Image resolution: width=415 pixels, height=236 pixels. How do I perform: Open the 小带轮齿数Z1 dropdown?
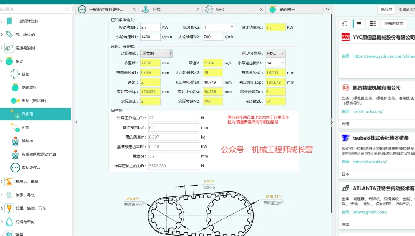tap(275, 63)
